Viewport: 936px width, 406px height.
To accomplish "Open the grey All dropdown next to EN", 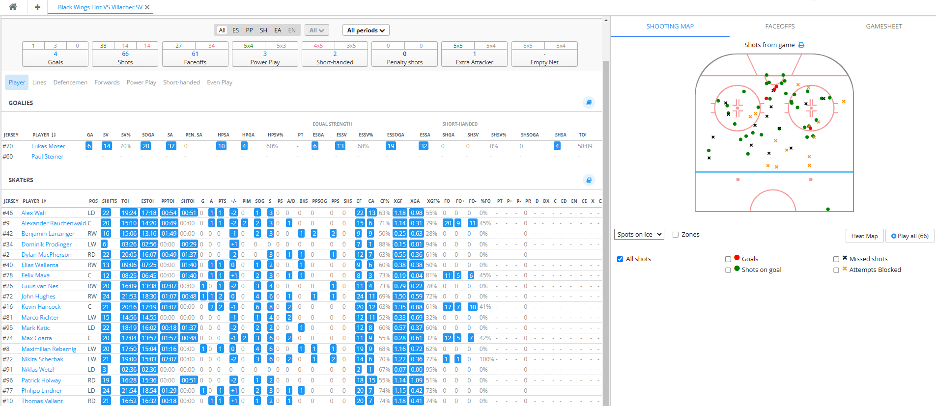I will [316, 30].
